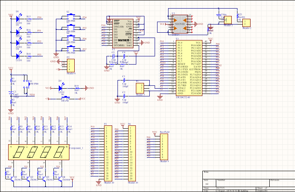Screen dimensions: 295x192
Task: Click the A4 size value in the title block
Action: click(x=206, y=184)
